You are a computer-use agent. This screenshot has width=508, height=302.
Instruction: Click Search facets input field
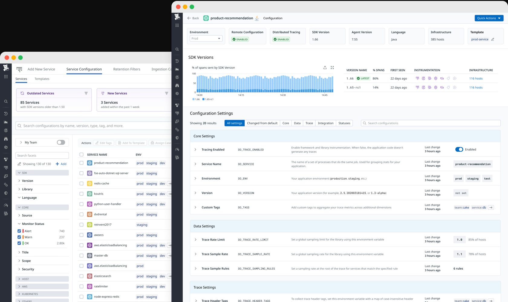tap(42, 155)
